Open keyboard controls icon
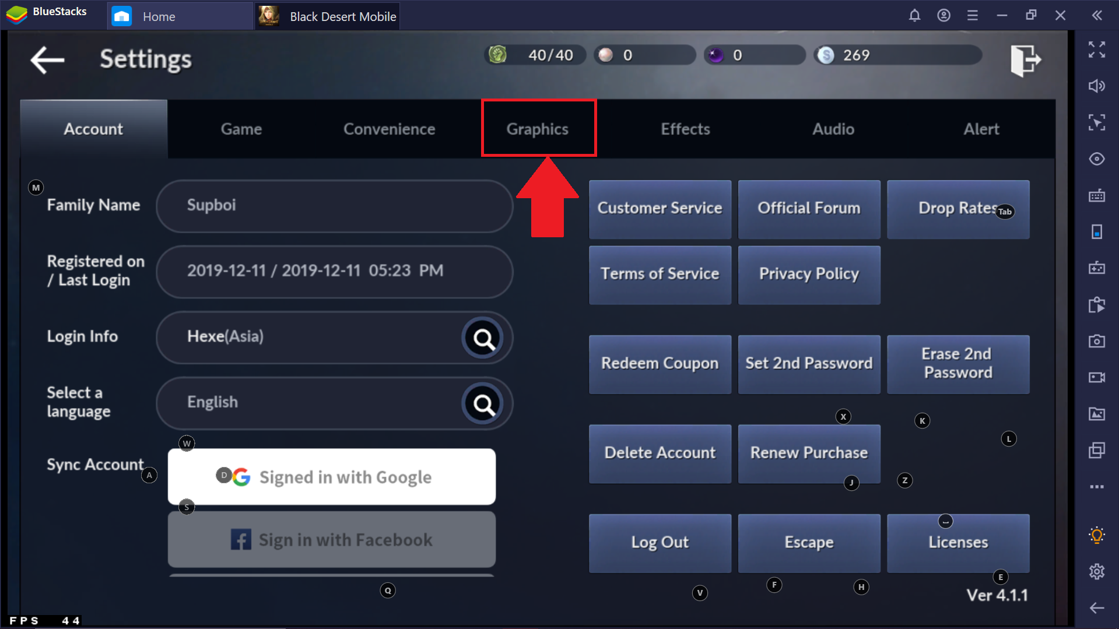 point(1097,195)
